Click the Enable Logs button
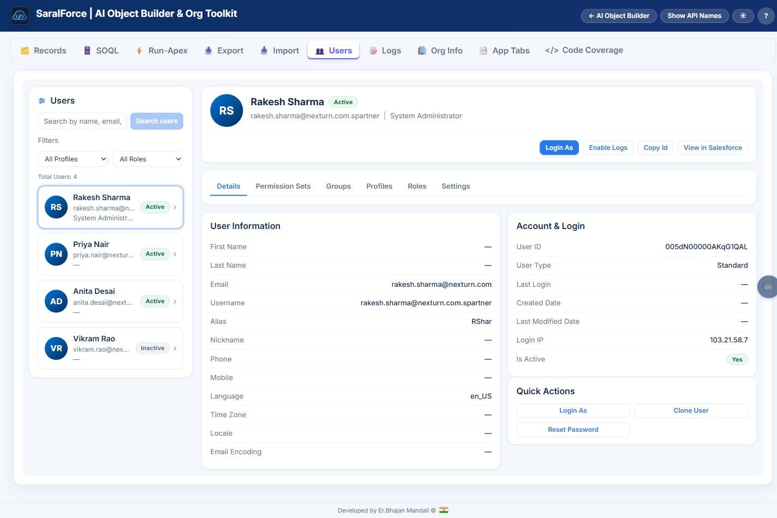Image resolution: width=777 pixels, height=518 pixels. [x=608, y=148]
